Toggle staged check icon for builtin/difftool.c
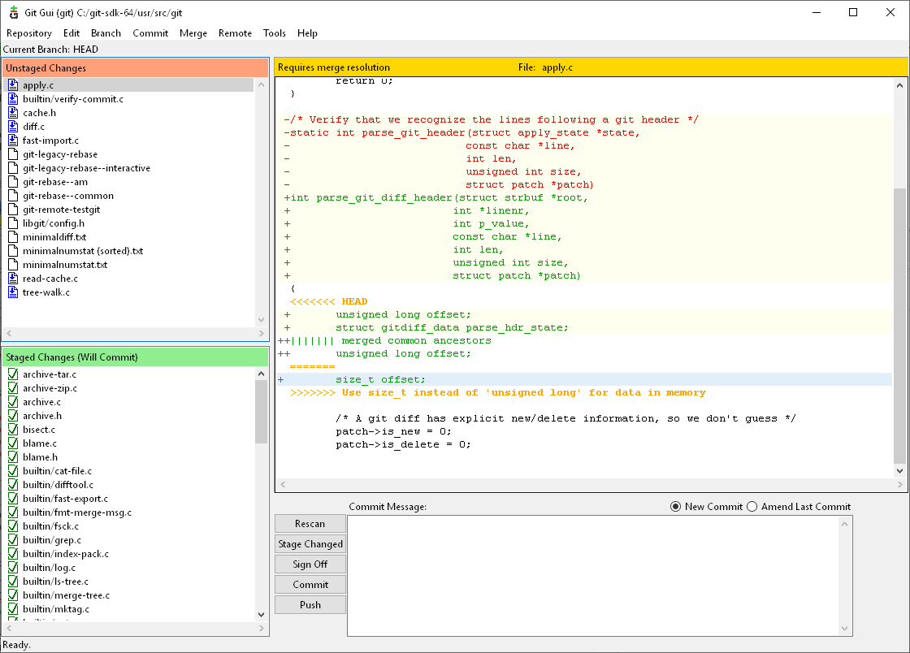 tap(13, 485)
